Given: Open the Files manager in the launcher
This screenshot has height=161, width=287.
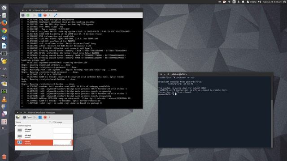Looking at the screenshot, I should [4, 15].
